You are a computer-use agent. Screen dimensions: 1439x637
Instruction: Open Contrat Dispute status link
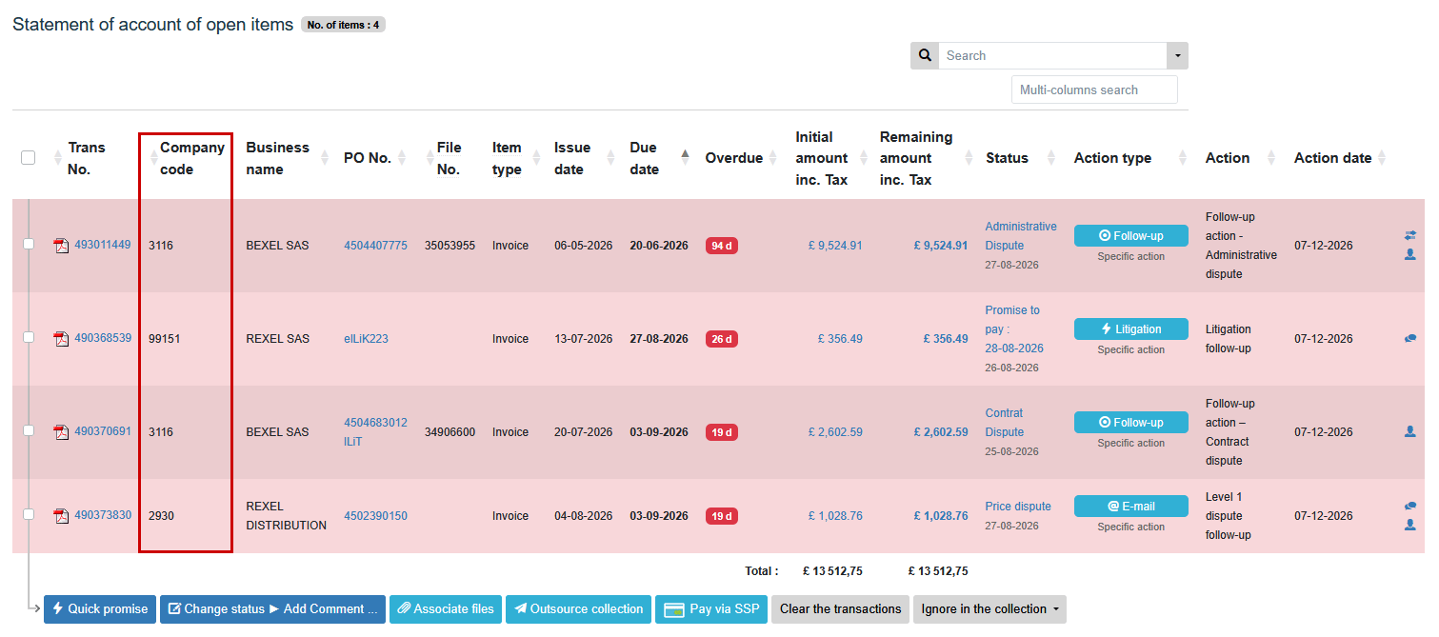[x=1005, y=423]
